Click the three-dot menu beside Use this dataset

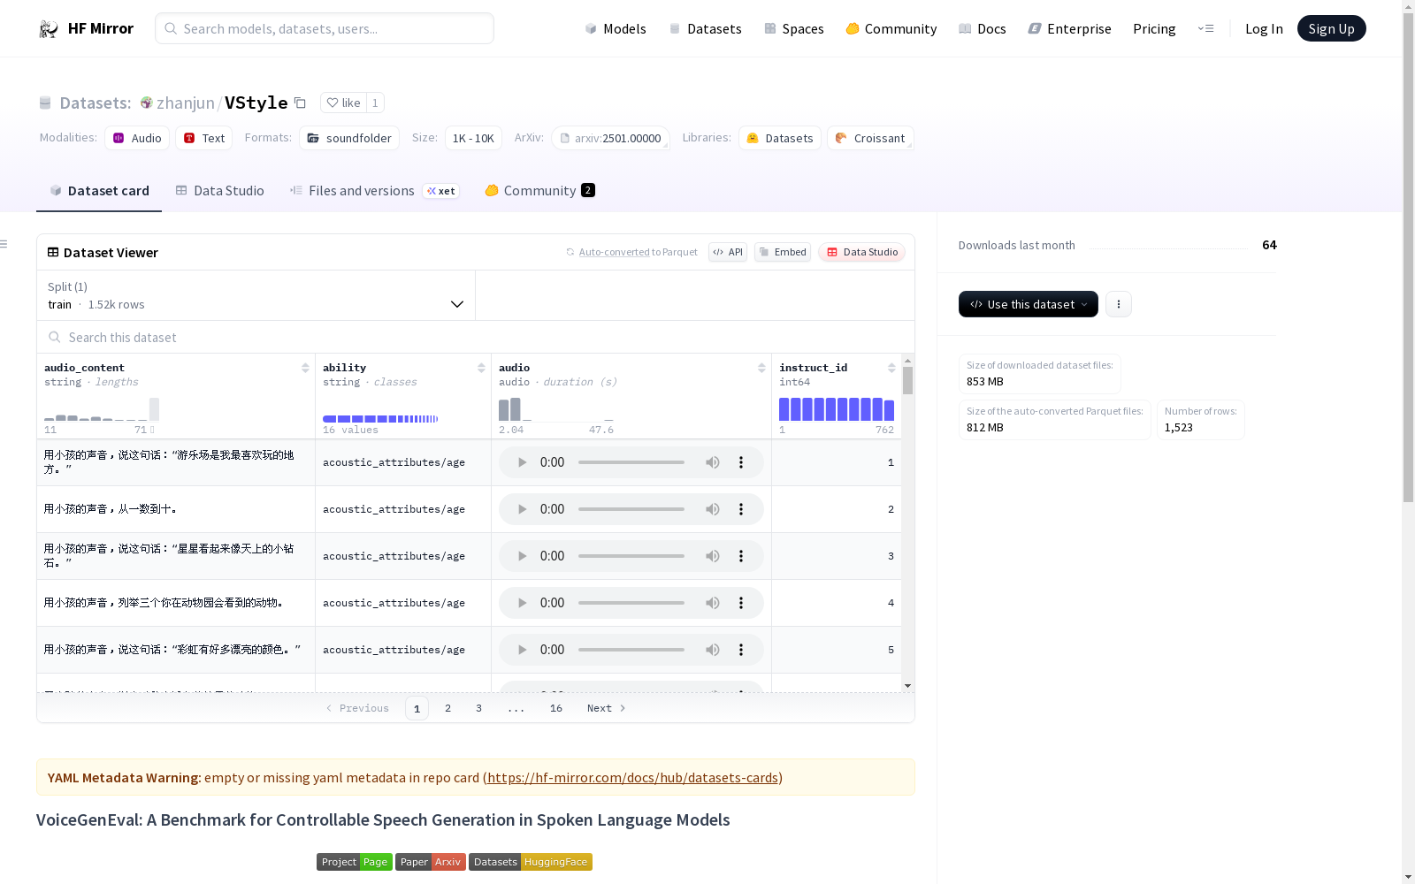tap(1119, 304)
